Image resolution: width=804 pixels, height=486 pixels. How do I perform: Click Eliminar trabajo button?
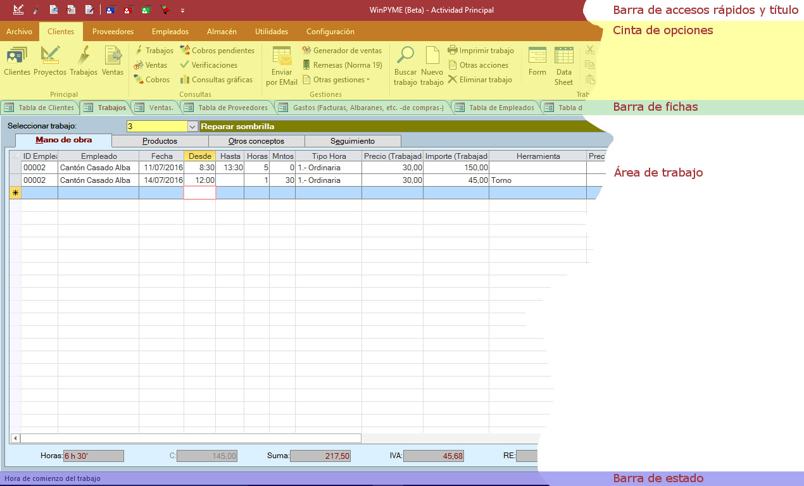pos(480,80)
